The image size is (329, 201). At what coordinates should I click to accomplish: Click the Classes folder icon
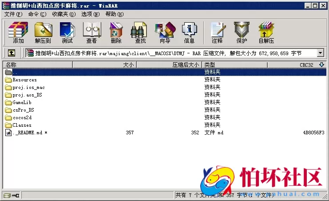click(8, 125)
